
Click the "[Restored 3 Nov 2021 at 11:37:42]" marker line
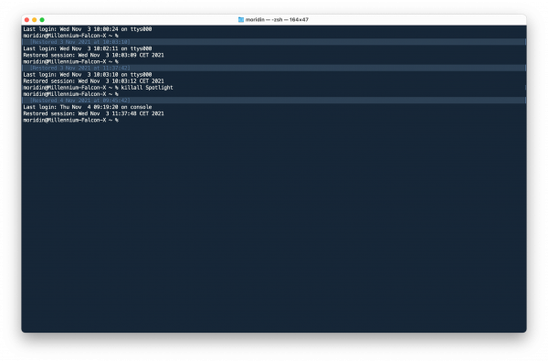coord(274,68)
